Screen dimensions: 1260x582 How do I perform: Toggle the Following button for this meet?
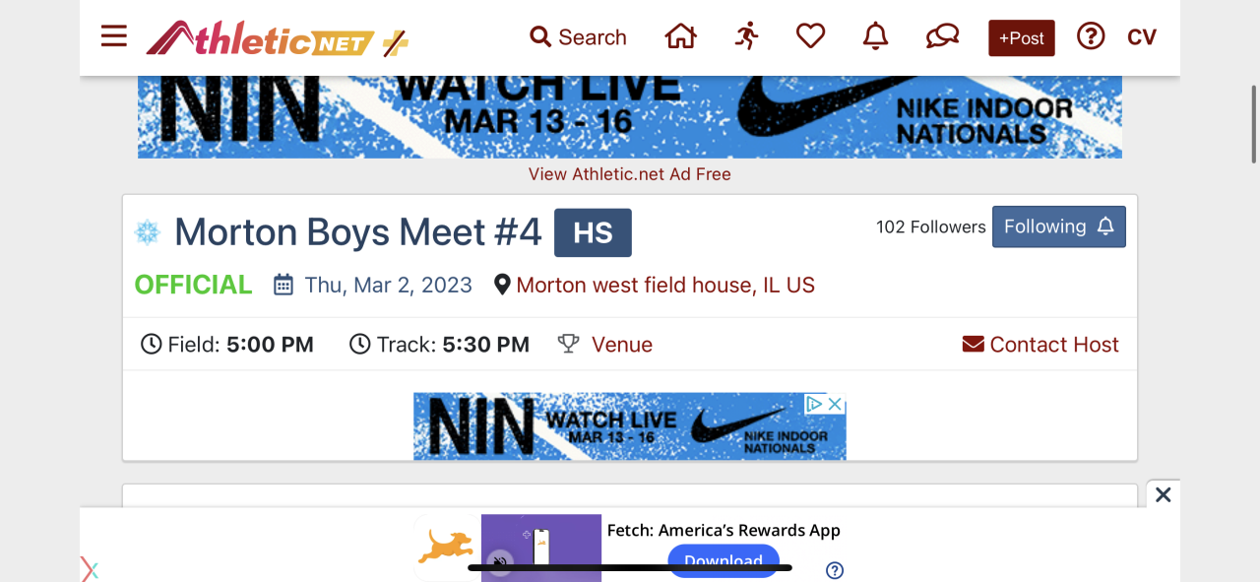(x=1058, y=226)
